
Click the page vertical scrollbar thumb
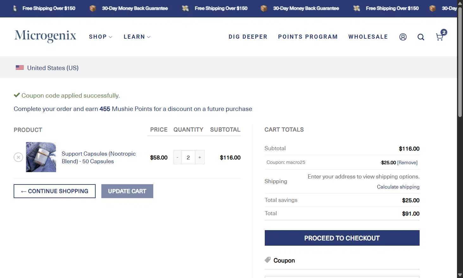460,62
